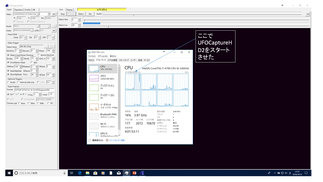The image size is (323, 182).
Task: Open the Mail app in taskbar
Action: [x=119, y=173]
